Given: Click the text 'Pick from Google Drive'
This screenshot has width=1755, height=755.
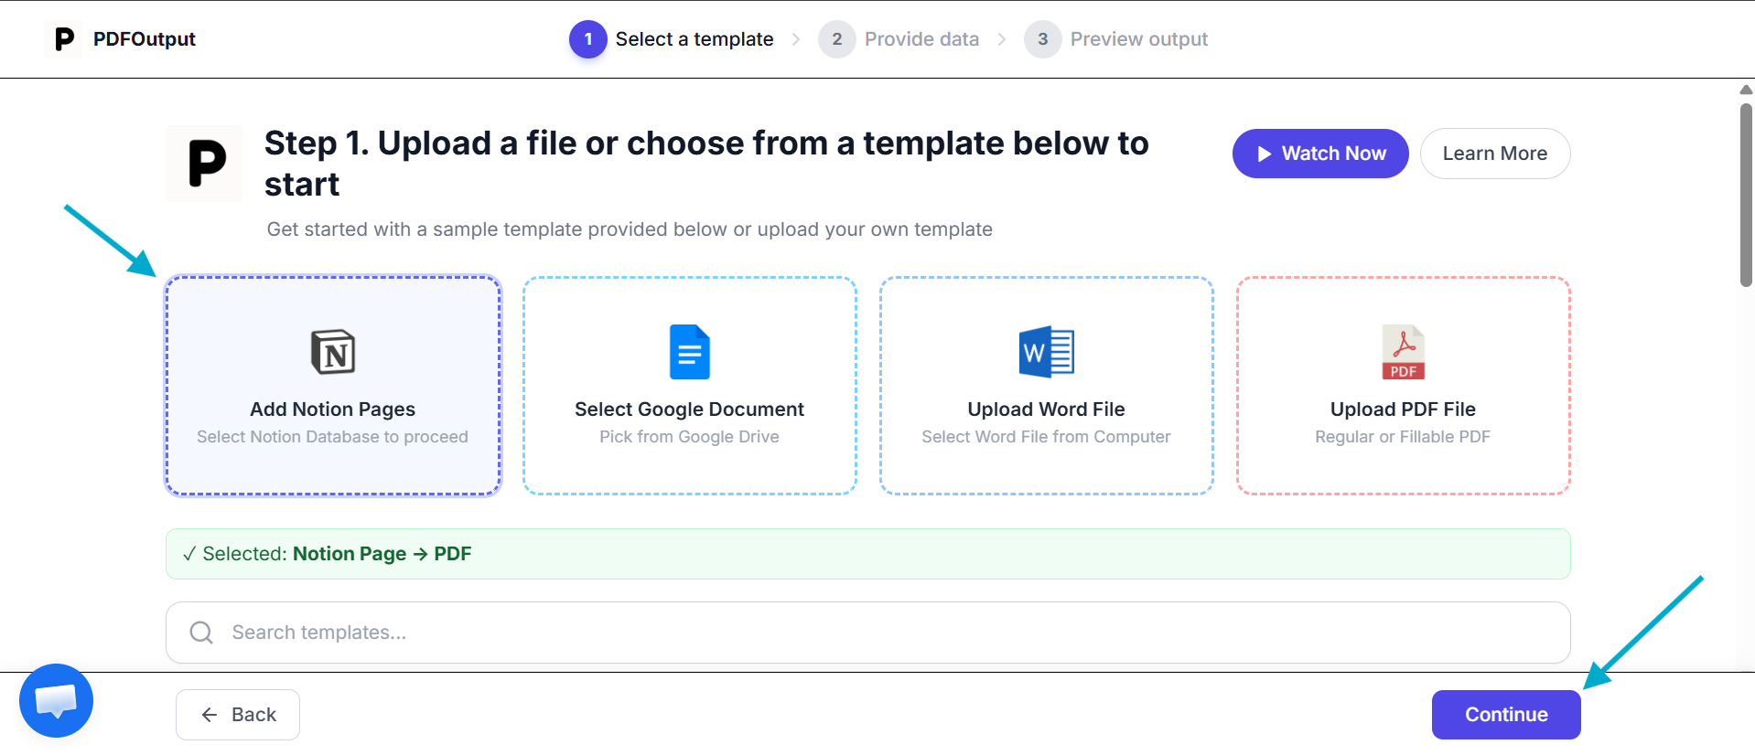Looking at the screenshot, I should [x=690, y=437].
